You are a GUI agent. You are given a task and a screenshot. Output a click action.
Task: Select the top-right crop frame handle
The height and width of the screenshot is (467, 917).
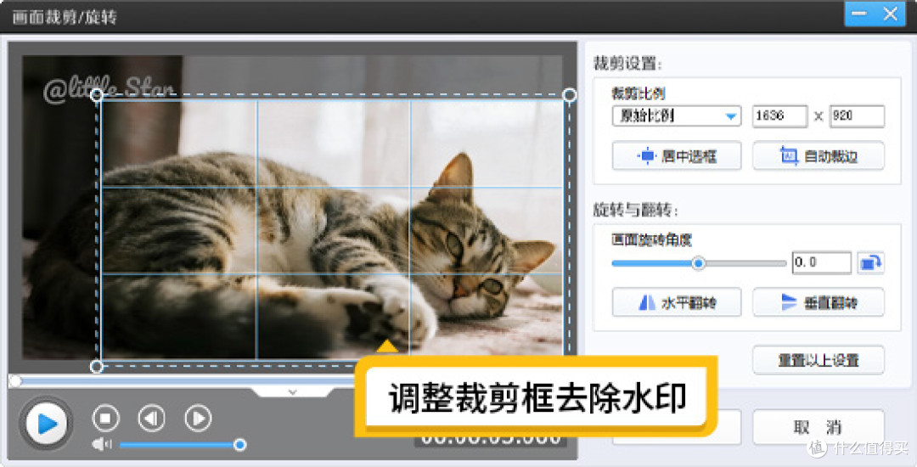point(570,95)
